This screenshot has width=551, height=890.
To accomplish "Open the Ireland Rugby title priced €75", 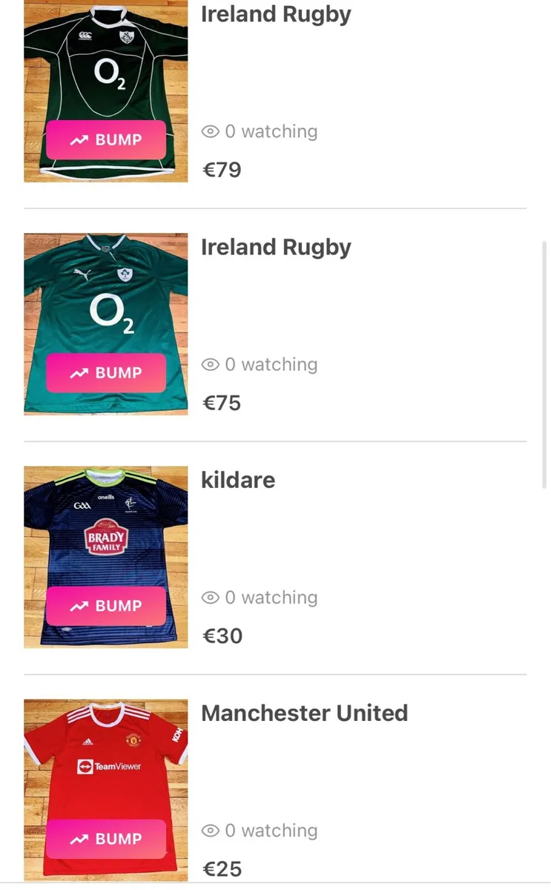I will coord(276,247).
